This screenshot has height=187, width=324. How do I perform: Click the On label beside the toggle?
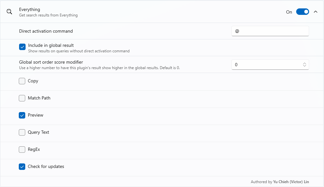tap(289, 12)
